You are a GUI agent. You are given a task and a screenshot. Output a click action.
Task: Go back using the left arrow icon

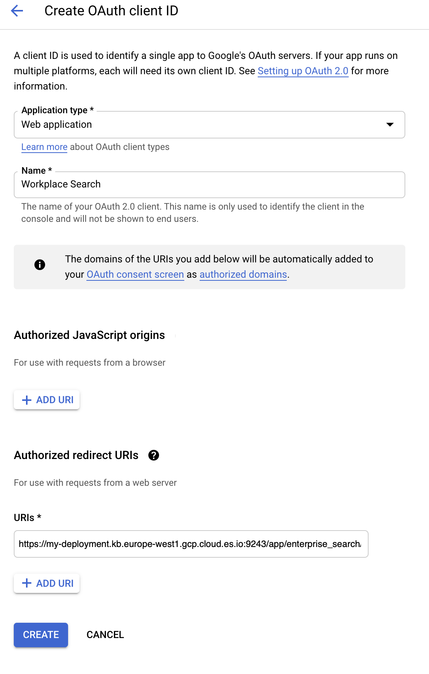click(x=17, y=11)
